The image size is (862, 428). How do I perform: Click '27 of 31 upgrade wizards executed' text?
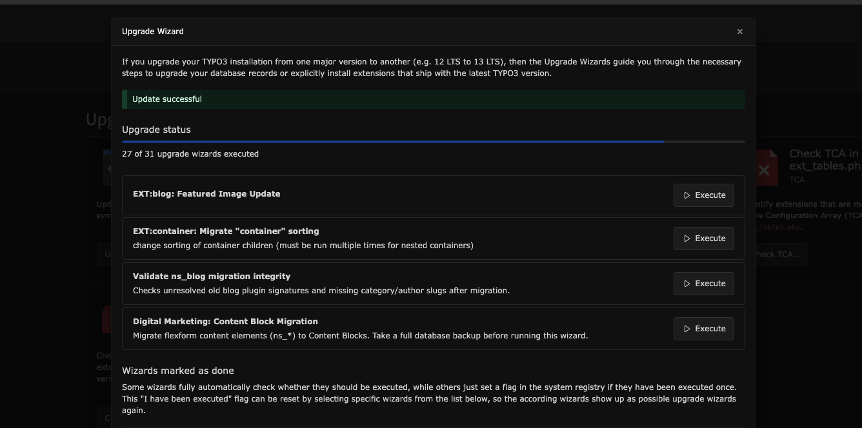tap(190, 154)
